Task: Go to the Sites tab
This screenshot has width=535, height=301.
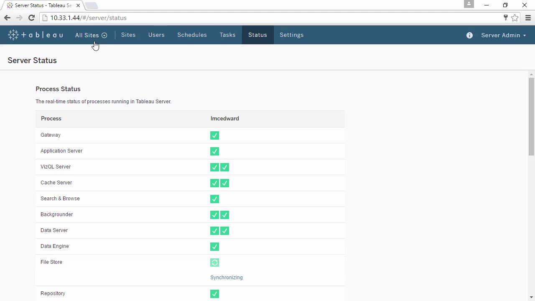Action: [x=128, y=35]
